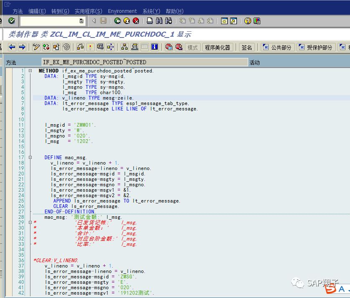Click the green Back arrow icon
Image resolution: width=350 pixels, height=298 pixels.
tap(117, 21)
